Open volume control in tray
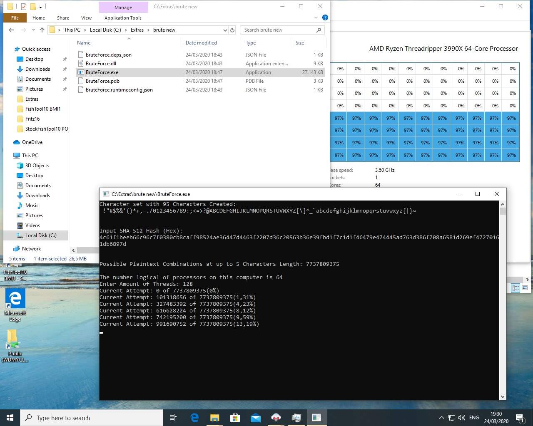The image size is (533, 426). pyautogui.click(x=461, y=418)
